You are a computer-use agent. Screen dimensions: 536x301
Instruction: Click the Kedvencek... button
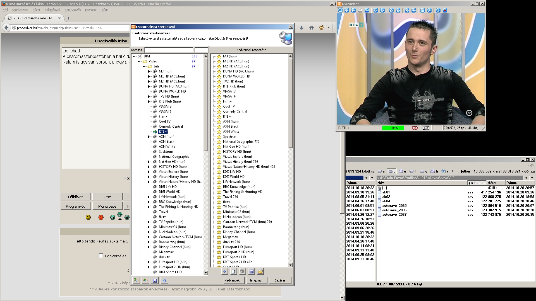click(x=234, y=280)
